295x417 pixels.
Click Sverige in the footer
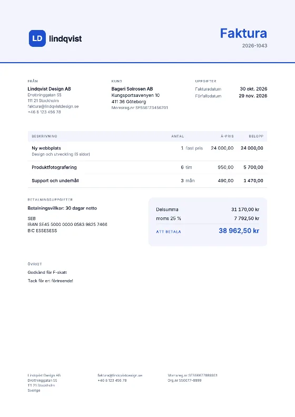34,390
